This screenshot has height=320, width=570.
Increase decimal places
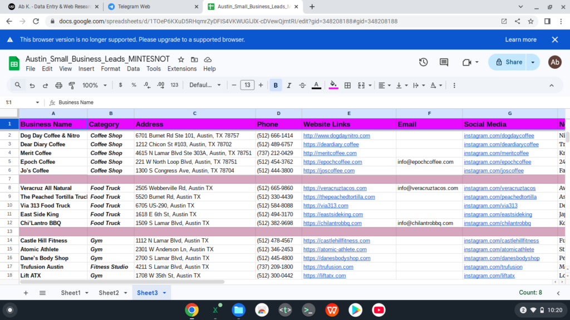coord(161,85)
